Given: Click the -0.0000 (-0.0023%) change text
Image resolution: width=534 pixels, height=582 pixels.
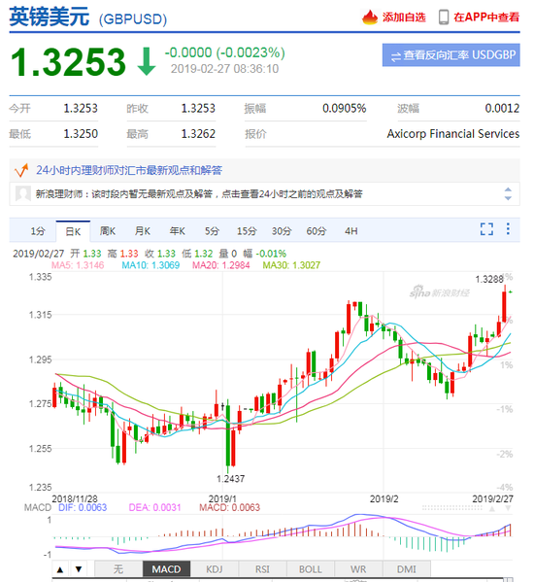Looking at the screenshot, I should (224, 52).
